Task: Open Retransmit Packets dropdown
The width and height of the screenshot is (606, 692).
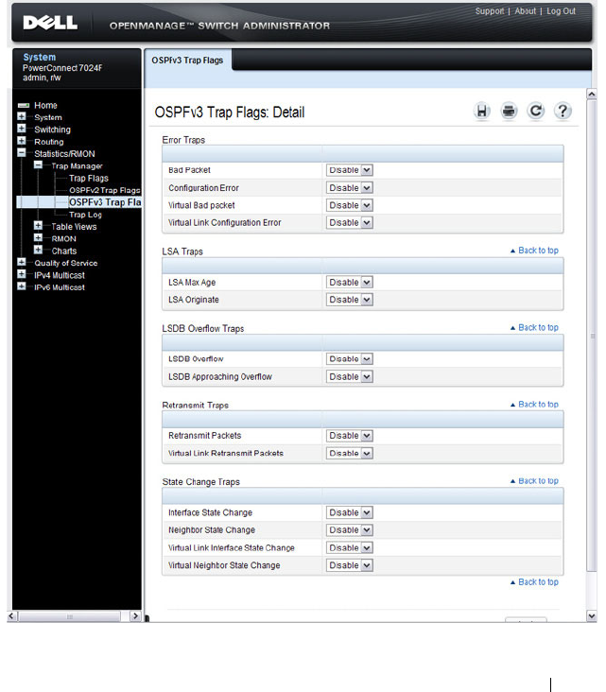Action: [350, 436]
